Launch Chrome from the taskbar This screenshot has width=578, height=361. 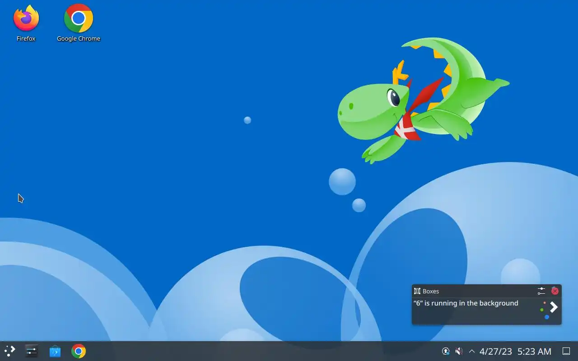pyautogui.click(x=79, y=351)
